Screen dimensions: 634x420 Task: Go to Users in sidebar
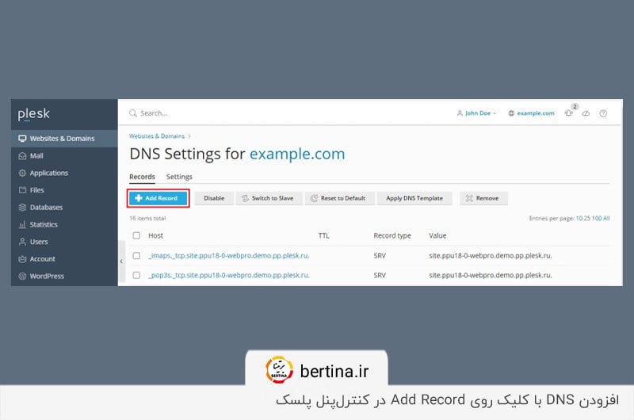pyautogui.click(x=64, y=242)
